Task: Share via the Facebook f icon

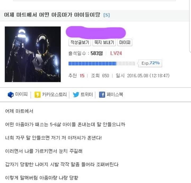Action: click(x=102, y=95)
